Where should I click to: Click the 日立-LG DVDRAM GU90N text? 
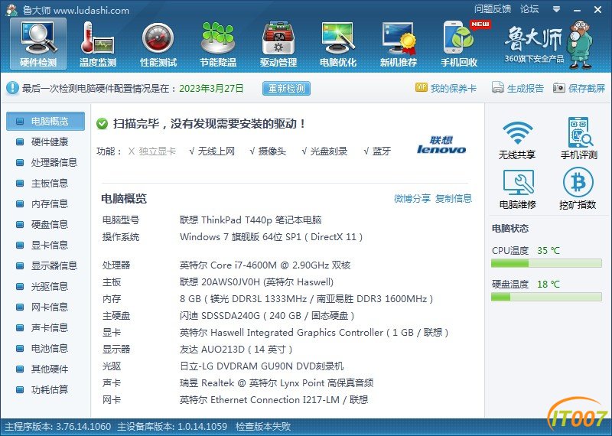262,366
